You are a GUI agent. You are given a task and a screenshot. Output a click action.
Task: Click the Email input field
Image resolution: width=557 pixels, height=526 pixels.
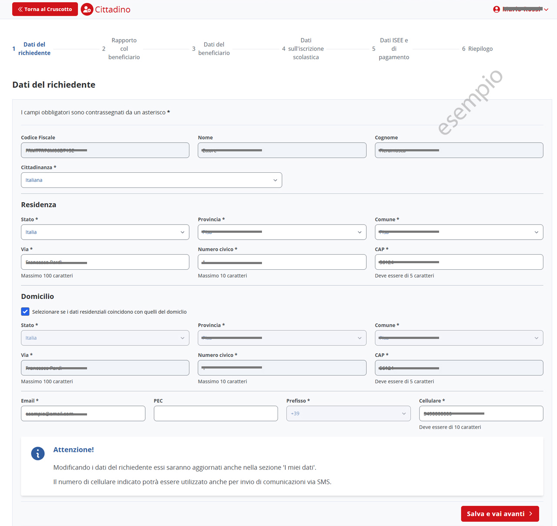tap(83, 414)
